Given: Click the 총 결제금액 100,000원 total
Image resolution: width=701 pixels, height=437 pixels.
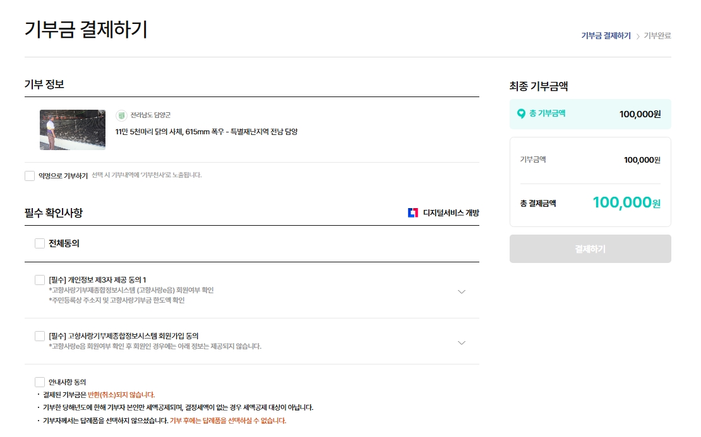Looking at the screenshot, I should (x=627, y=203).
